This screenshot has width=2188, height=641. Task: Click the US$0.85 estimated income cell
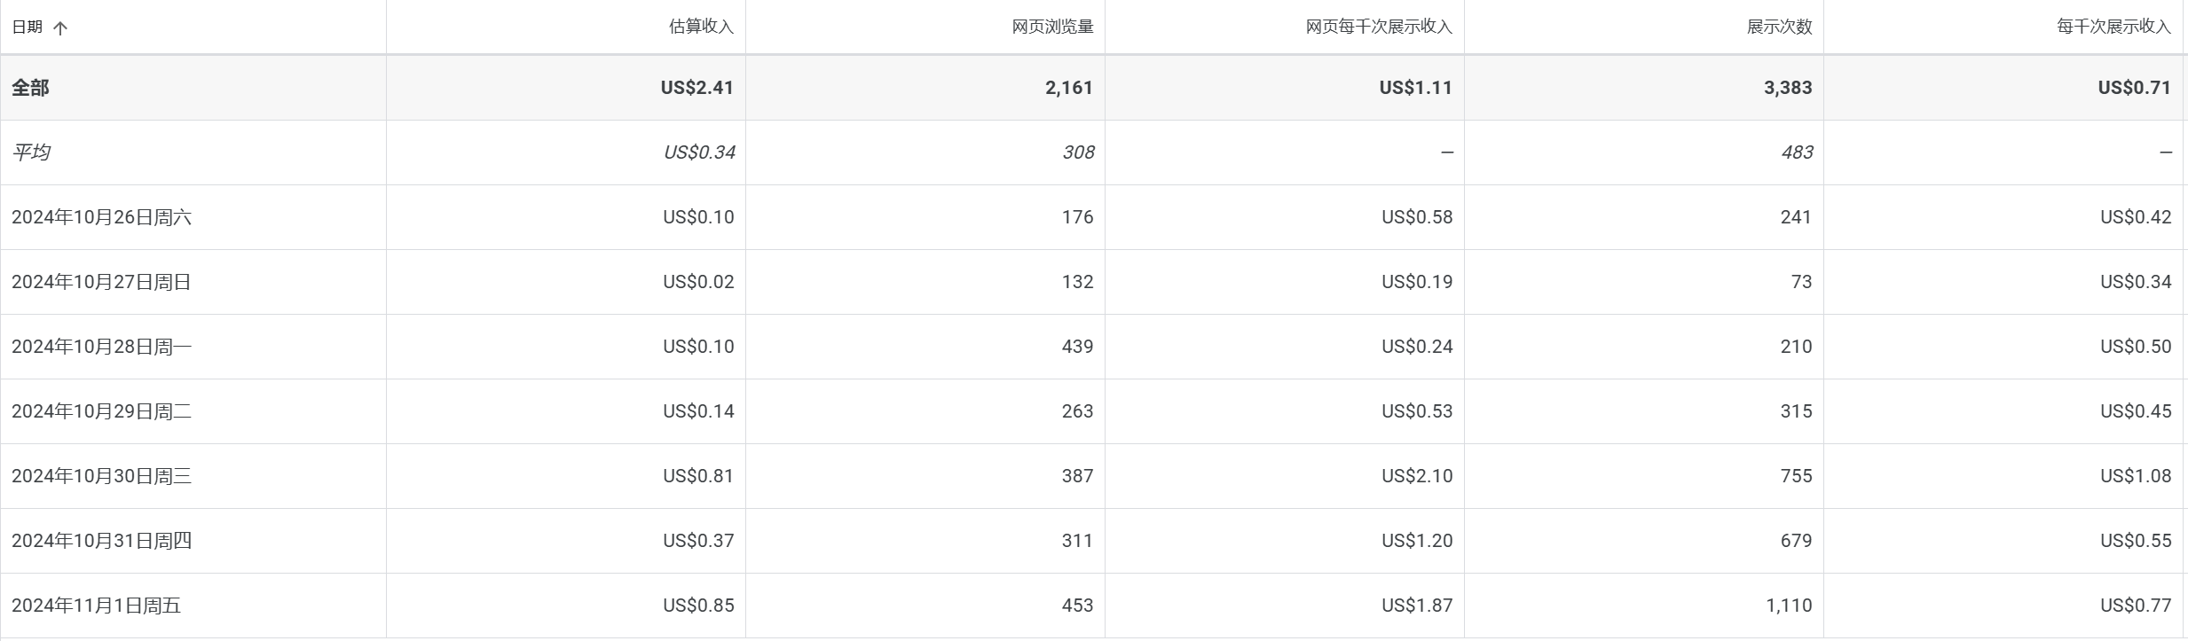pyautogui.click(x=698, y=606)
